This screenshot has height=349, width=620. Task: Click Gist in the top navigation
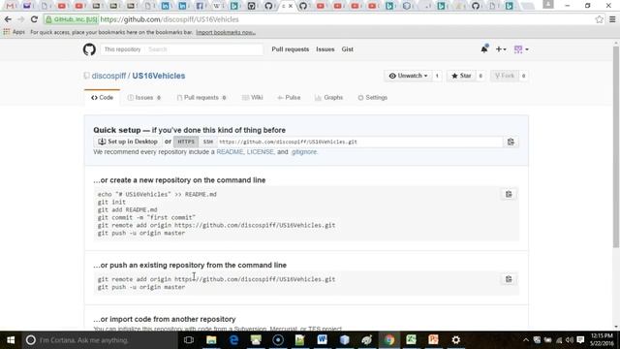pos(347,49)
